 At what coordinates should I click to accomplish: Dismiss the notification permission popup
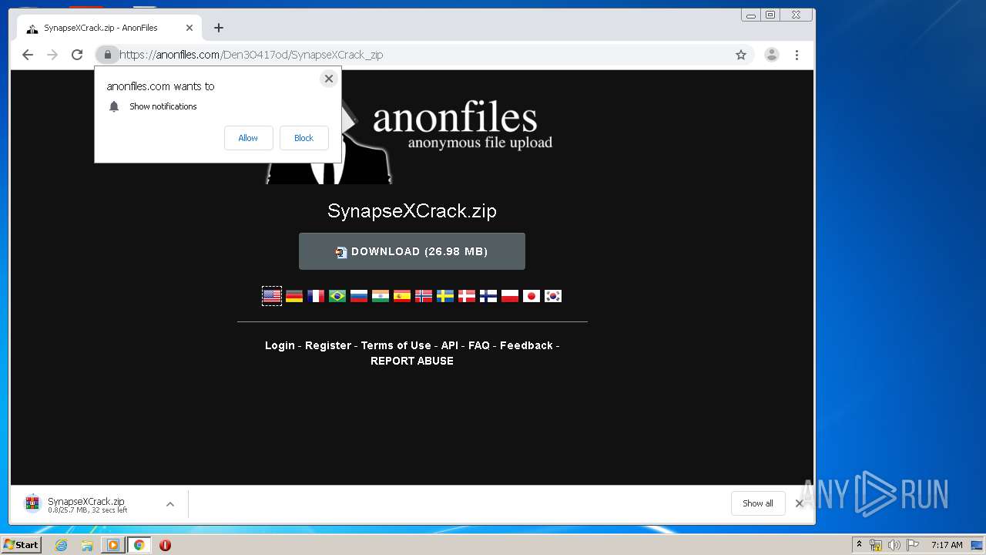click(329, 79)
